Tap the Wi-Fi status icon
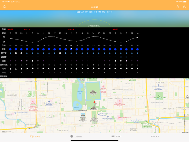The image size is (189, 142). point(177,2)
